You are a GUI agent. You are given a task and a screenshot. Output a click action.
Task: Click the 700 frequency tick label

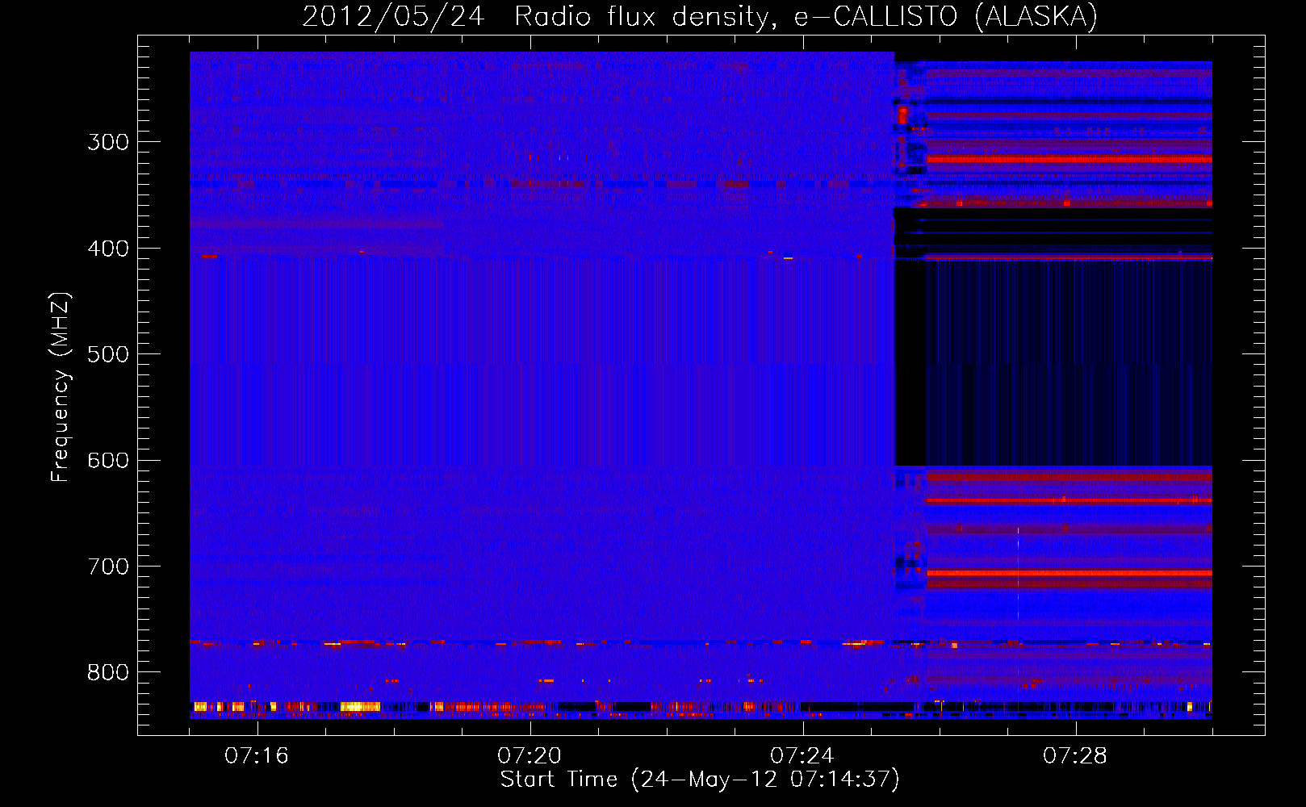[108, 567]
